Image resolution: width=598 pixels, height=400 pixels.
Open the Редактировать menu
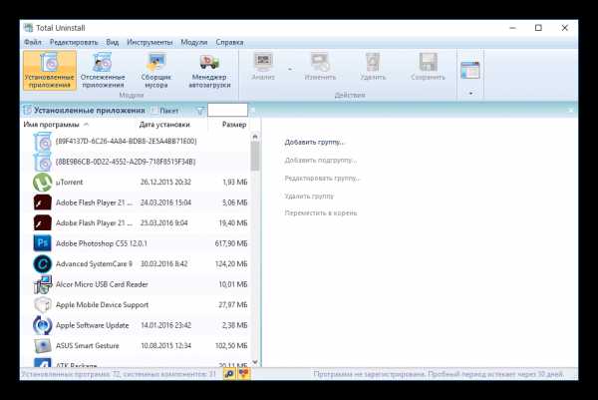[74, 42]
